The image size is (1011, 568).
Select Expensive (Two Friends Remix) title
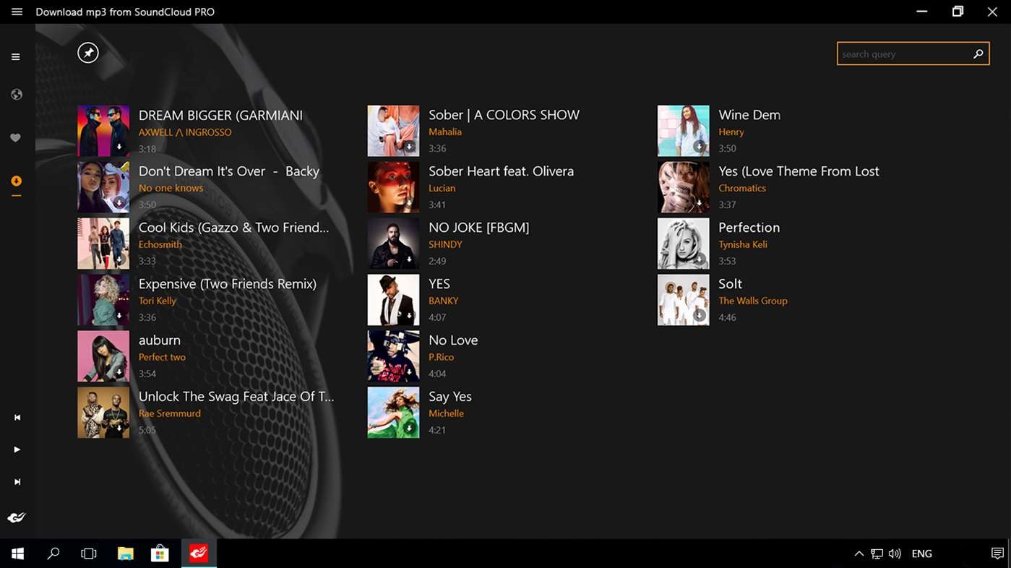click(228, 284)
